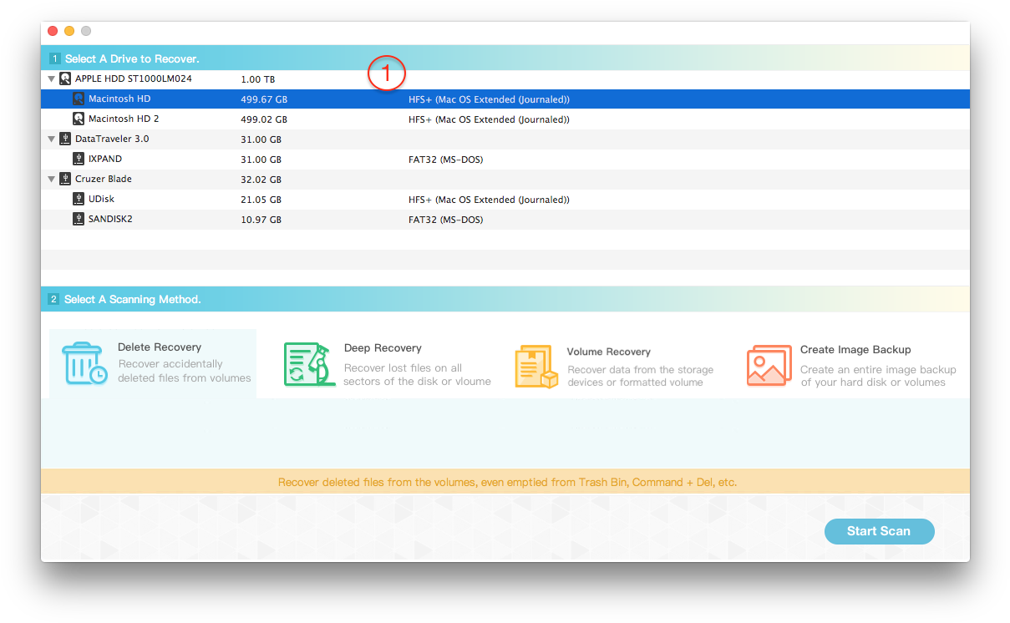Click the 21.05 GB size value

(x=261, y=200)
